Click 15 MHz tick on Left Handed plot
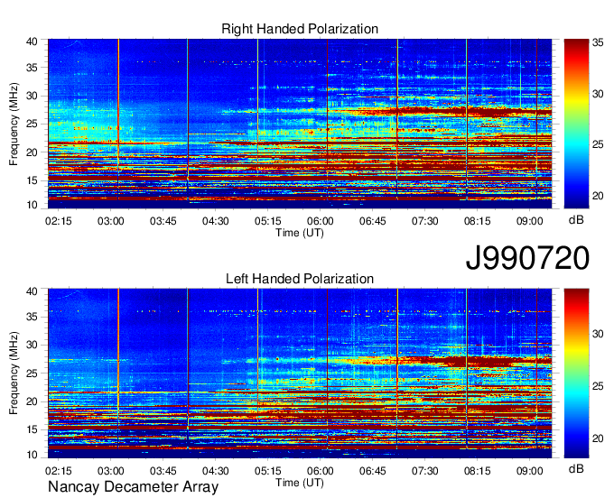Viewport: 614px width, 498px height. [32, 429]
